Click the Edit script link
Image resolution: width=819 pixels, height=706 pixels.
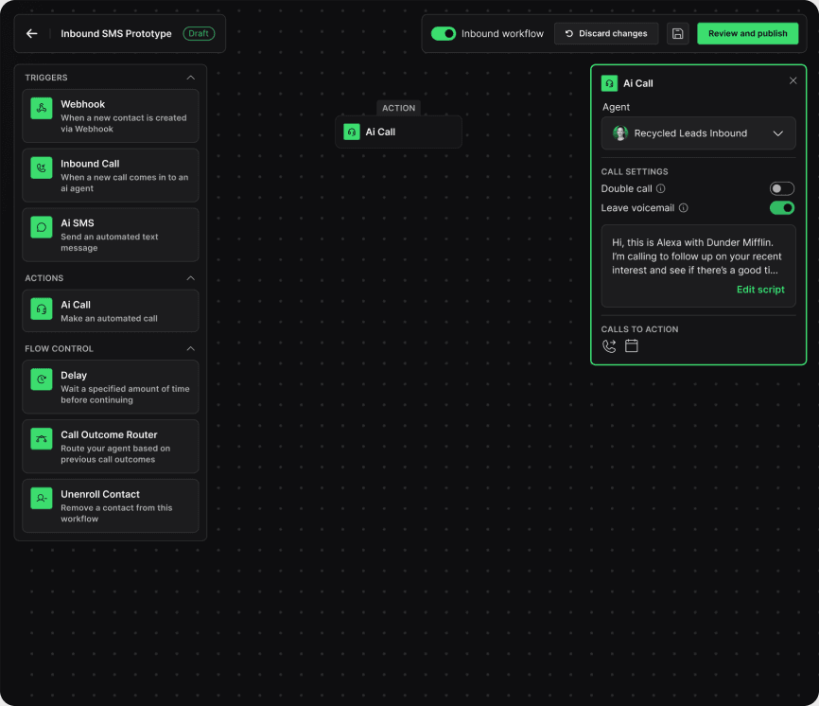coord(760,290)
